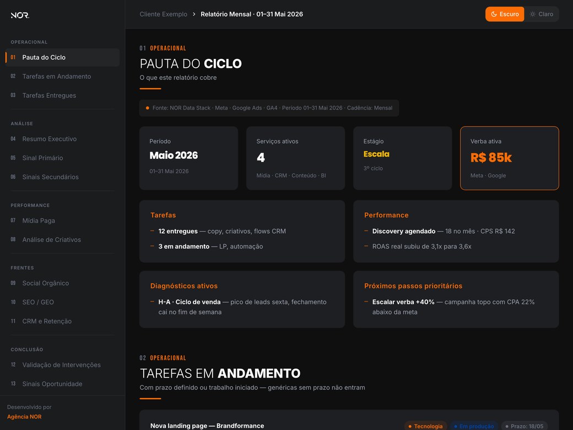The height and width of the screenshot is (430, 573).
Task: Open Cliente Exemplo breadcrumb link
Action: point(163,14)
